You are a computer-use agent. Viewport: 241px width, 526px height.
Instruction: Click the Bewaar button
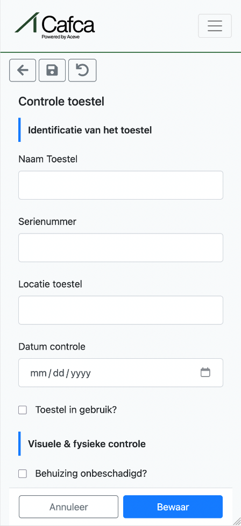173,507
